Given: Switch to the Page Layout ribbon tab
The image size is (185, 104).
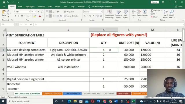Looking at the screenshot, I should [30, 7].
